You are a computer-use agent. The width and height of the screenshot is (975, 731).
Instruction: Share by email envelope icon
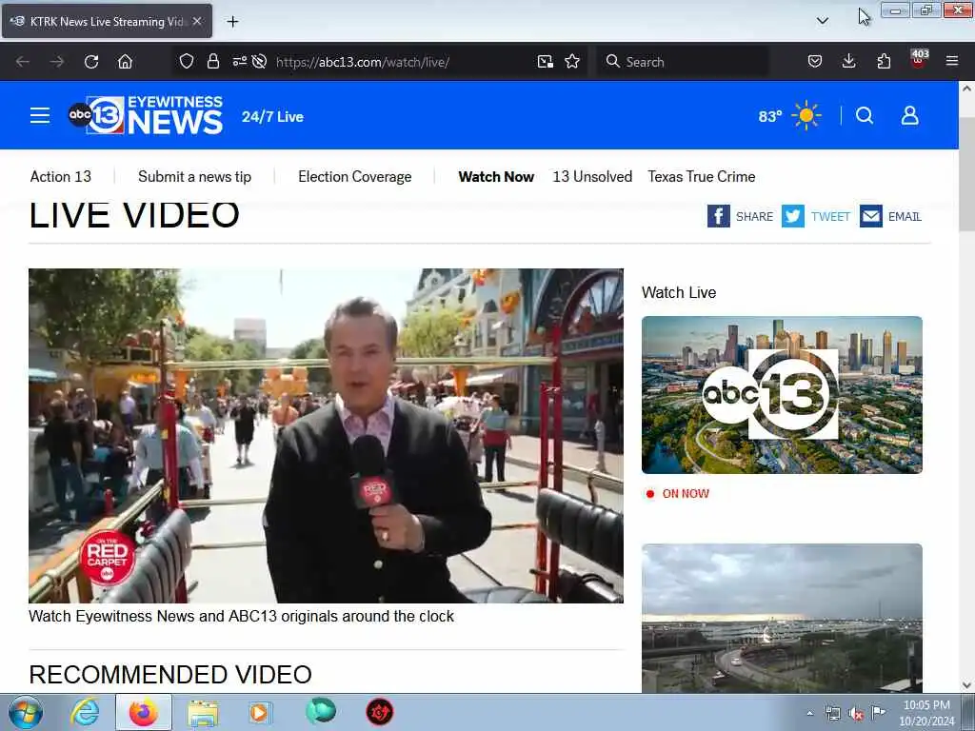[x=871, y=216]
